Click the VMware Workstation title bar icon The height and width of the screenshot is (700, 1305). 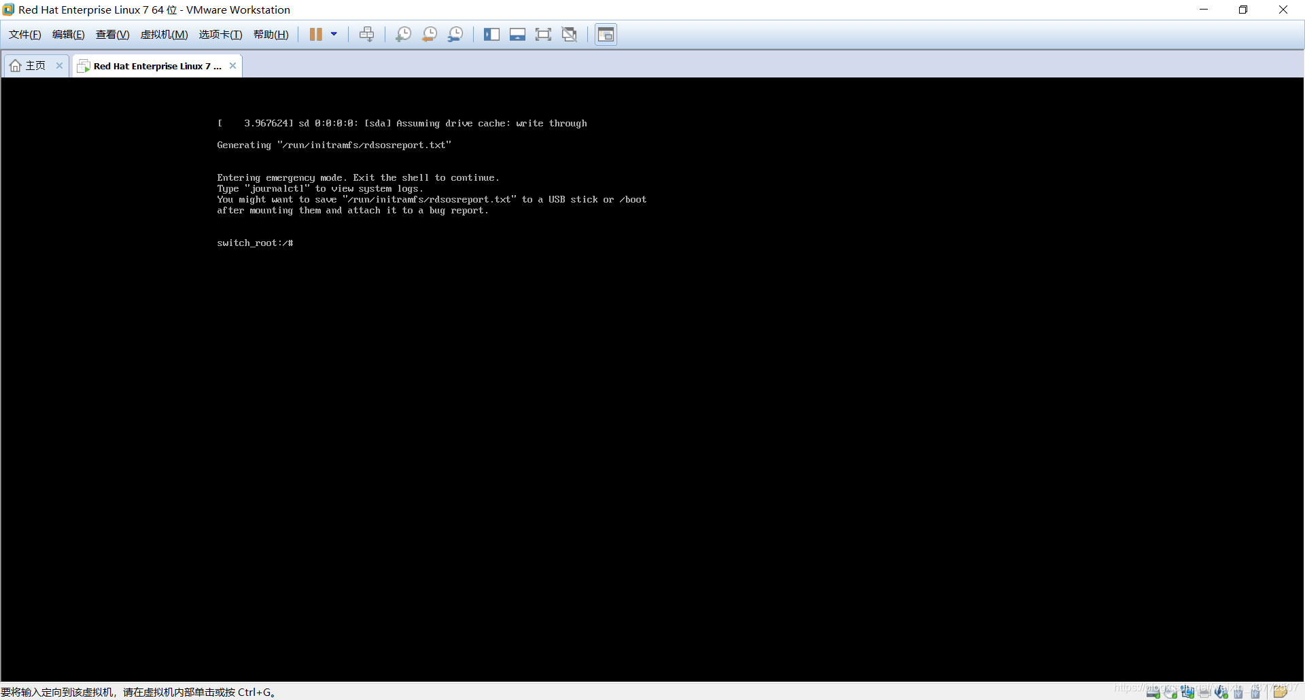click(8, 10)
